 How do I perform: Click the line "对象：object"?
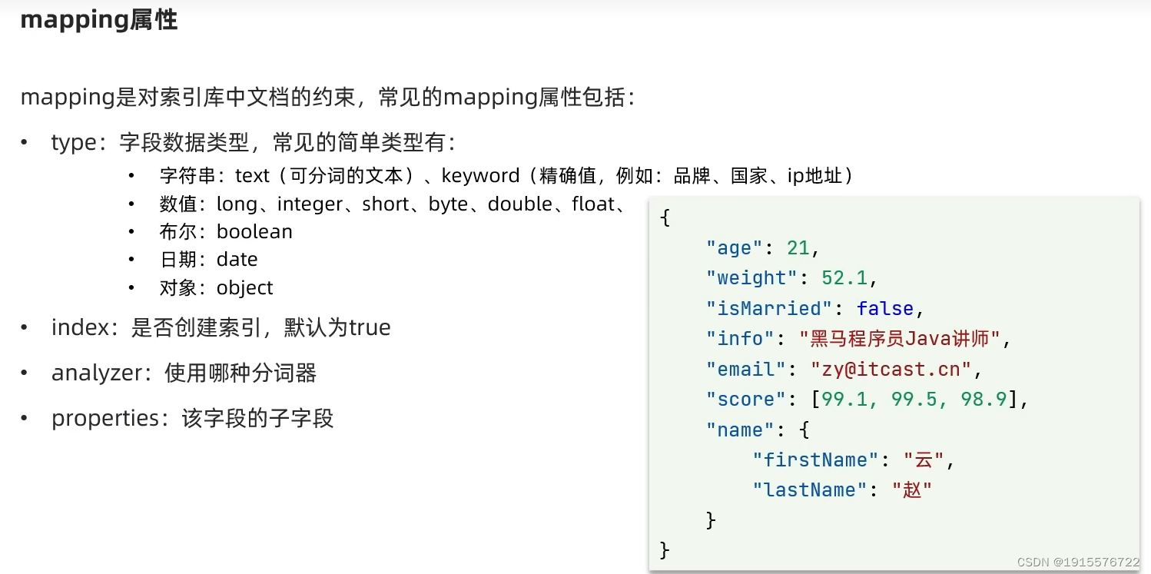[216, 288]
